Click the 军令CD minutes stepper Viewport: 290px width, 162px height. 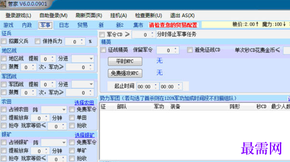[x=144, y=34]
